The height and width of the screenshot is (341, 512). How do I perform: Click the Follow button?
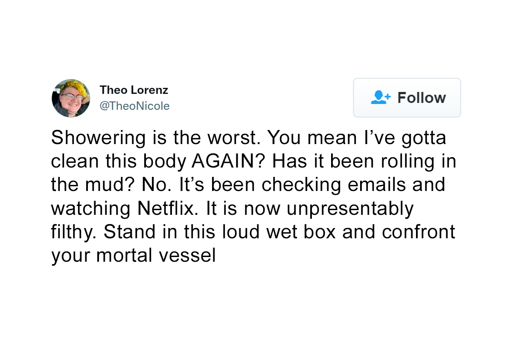[407, 98]
